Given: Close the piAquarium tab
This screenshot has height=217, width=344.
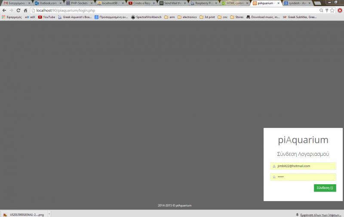Looking at the screenshot, I should click(279, 3).
